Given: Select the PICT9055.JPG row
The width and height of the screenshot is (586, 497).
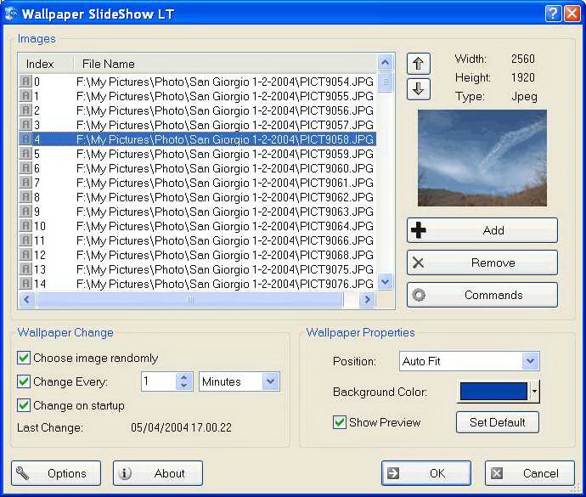Looking at the screenshot, I should click(x=197, y=96).
